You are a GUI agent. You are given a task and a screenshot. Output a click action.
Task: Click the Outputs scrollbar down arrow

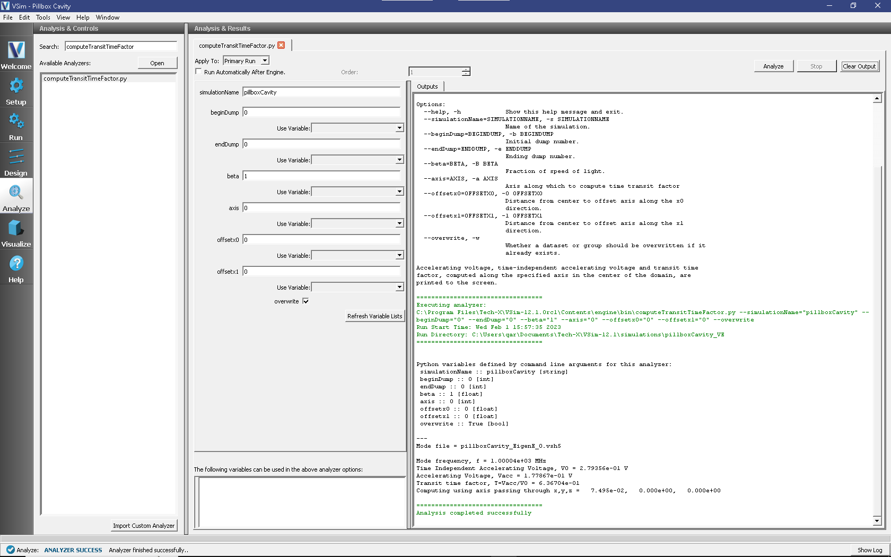pos(877,521)
